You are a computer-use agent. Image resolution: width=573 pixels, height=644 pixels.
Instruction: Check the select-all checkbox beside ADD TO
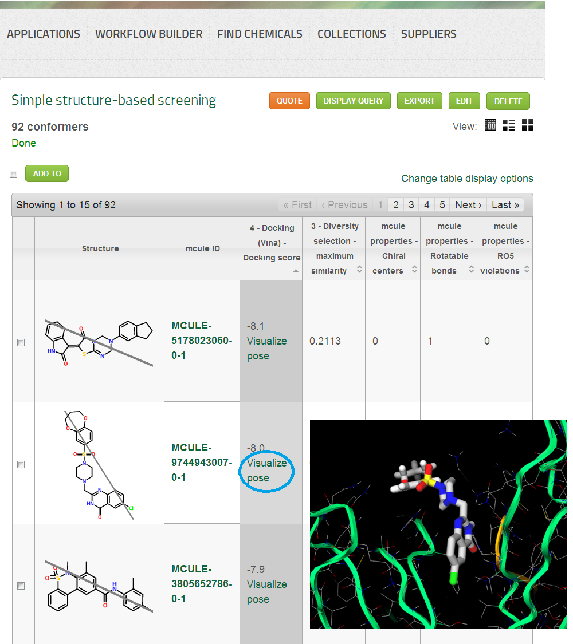[x=14, y=174]
